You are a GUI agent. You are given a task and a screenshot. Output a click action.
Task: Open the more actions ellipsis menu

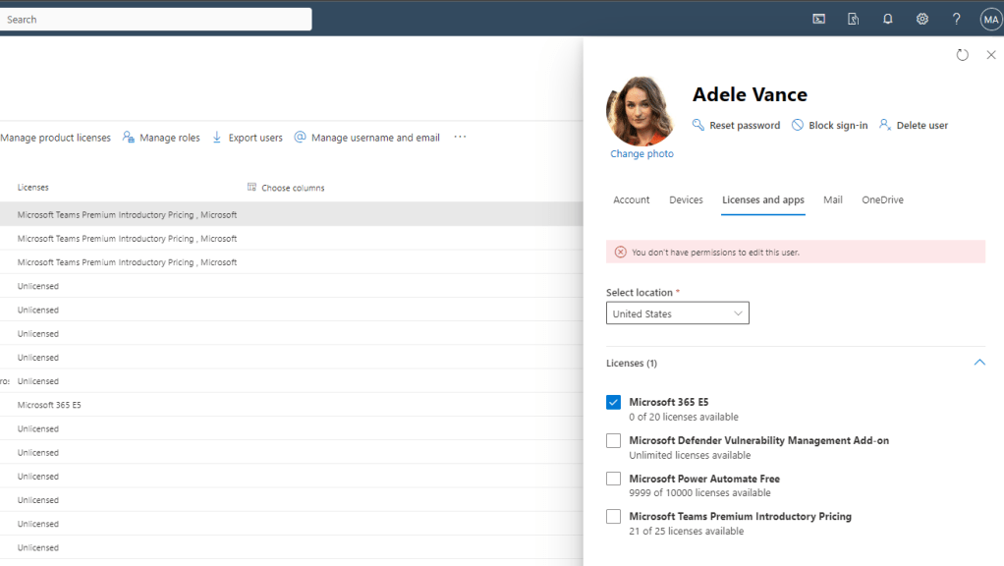[x=460, y=138]
